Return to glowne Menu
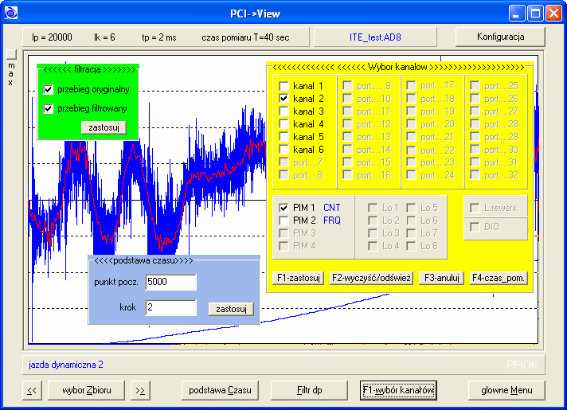567x410 pixels. (x=506, y=390)
